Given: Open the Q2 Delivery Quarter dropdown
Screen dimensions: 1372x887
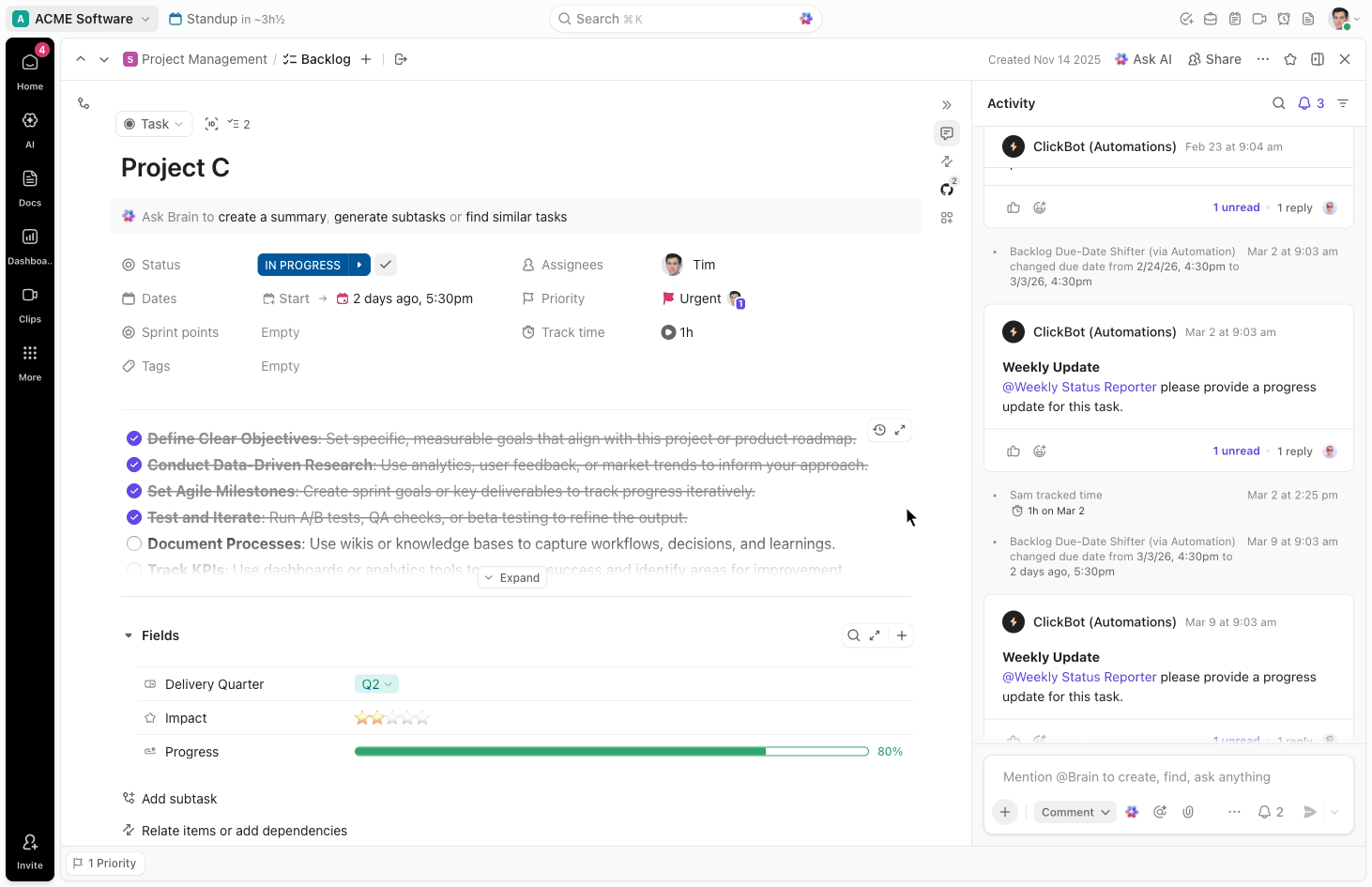Looking at the screenshot, I should [376, 684].
